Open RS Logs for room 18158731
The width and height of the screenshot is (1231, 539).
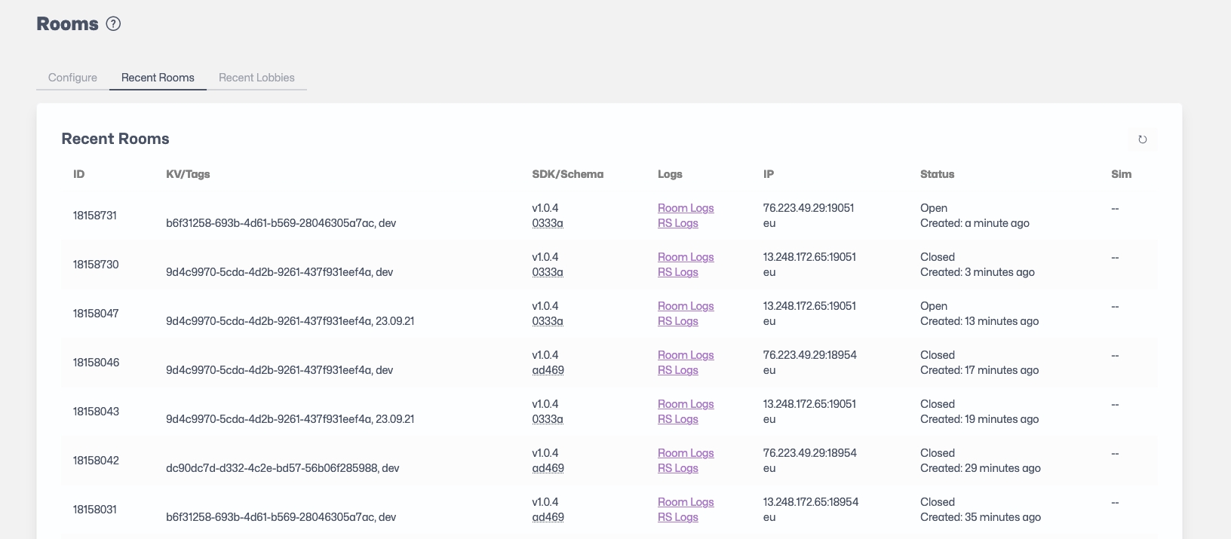[677, 223]
